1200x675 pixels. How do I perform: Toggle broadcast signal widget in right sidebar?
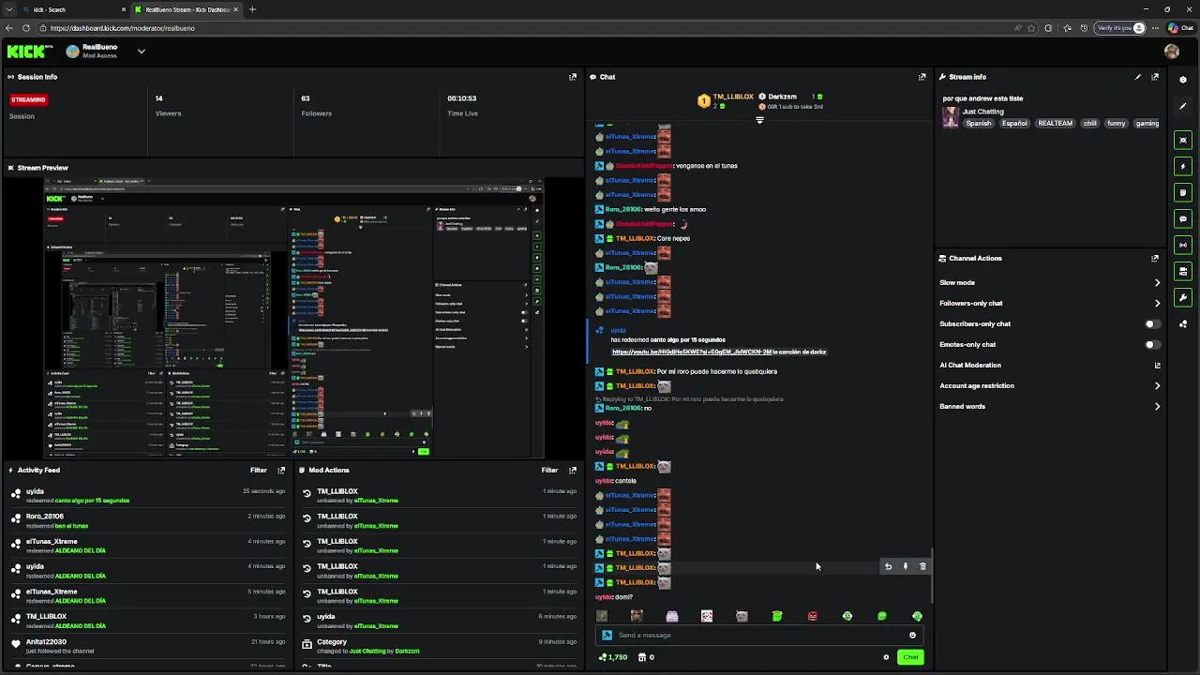pos(1183,245)
